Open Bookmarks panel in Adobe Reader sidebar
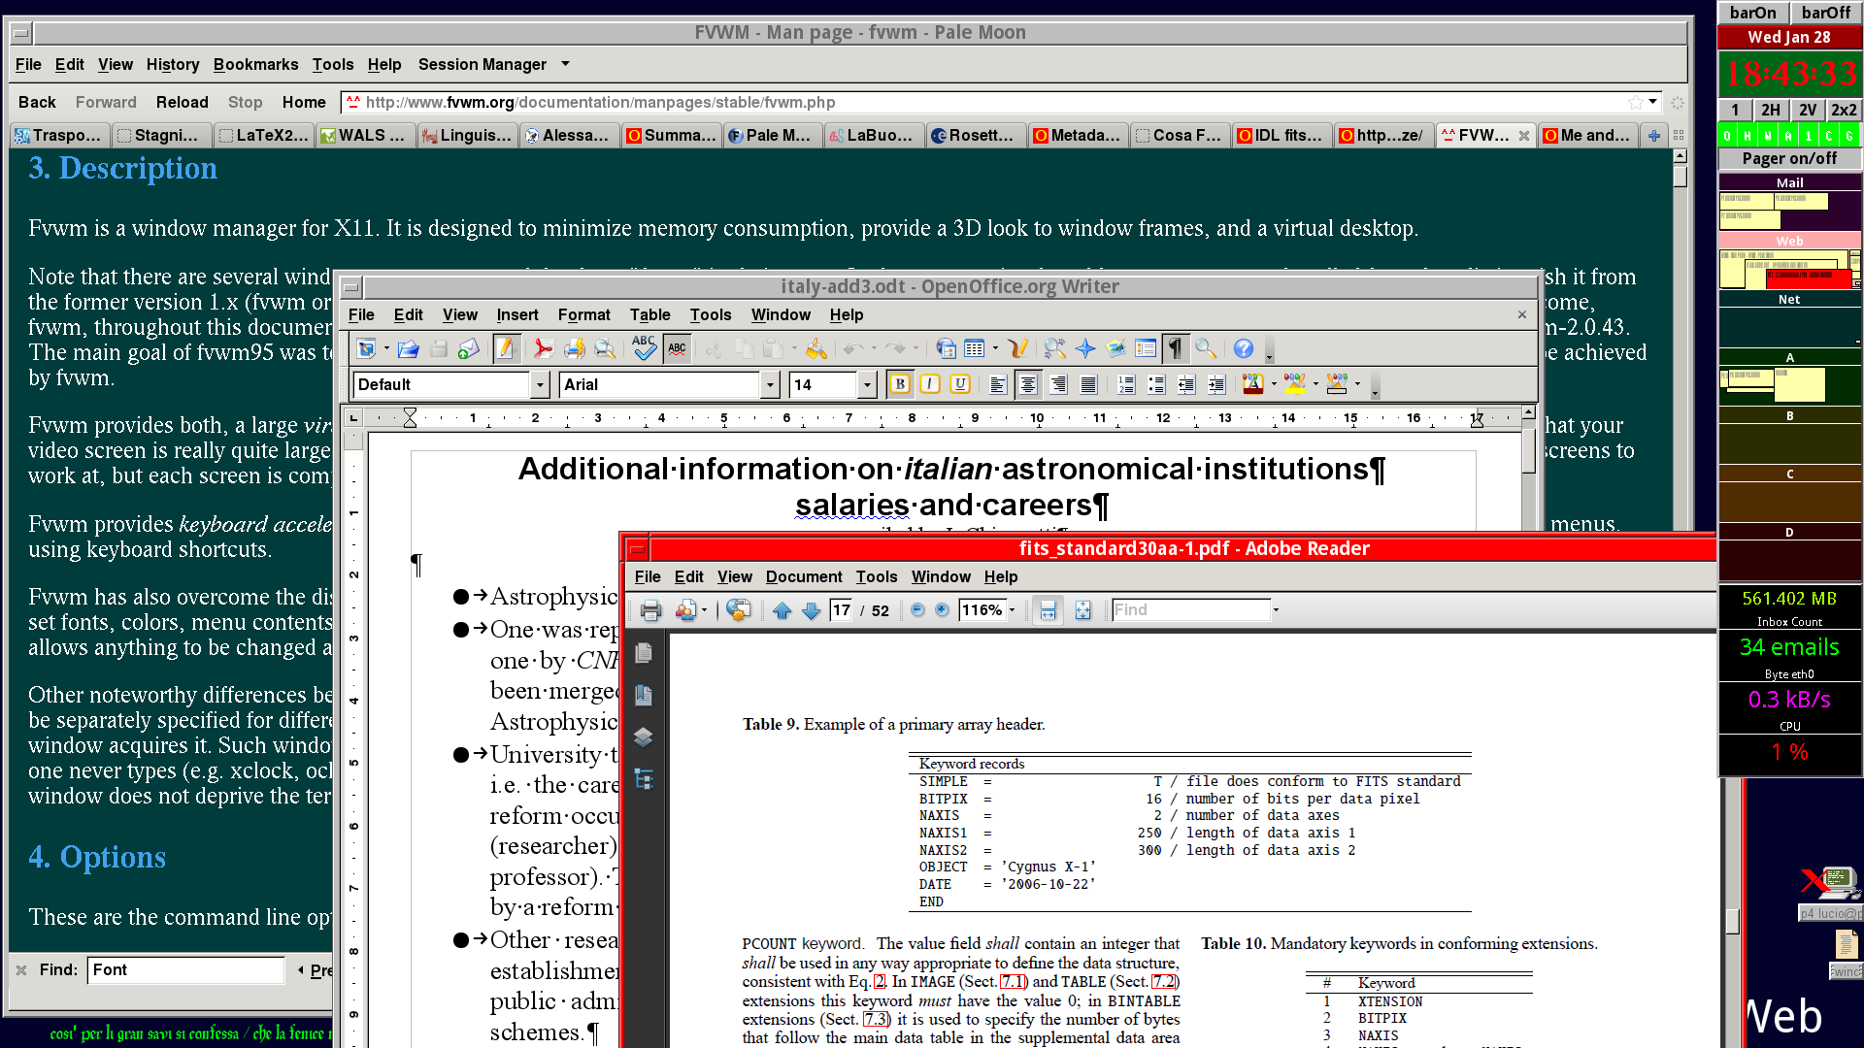The image size is (1864, 1048). point(643,695)
